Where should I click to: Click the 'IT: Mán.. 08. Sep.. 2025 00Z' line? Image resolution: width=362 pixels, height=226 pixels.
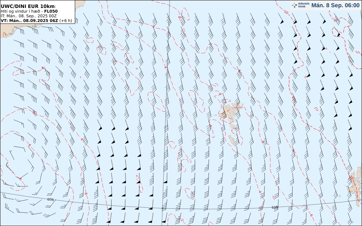point(29,16)
